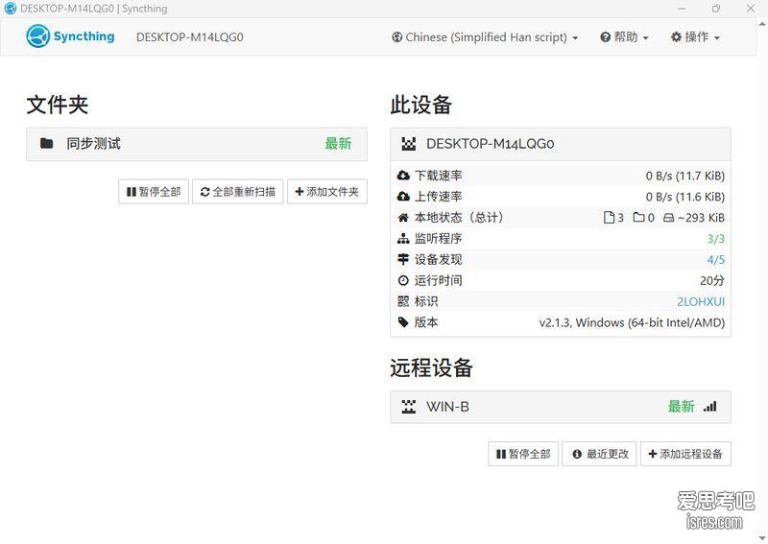The image size is (768, 544).
Task: Click the sitemap icon by 监听程序
Action: point(403,239)
